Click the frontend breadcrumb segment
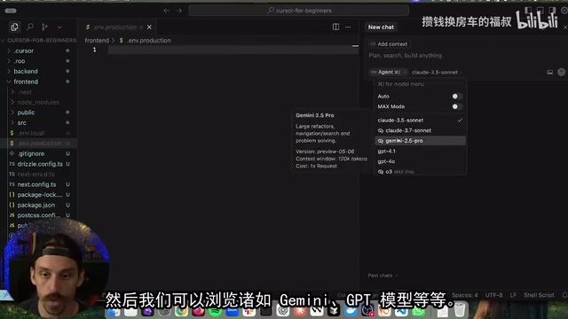 pyautogui.click(x=97, y=40)
